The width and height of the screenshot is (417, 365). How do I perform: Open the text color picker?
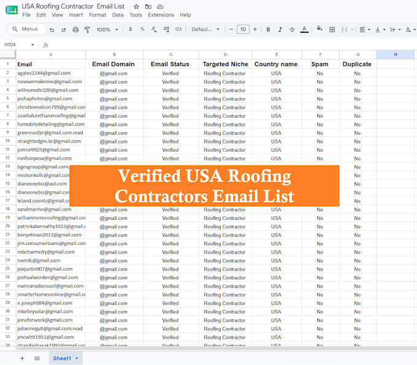click(x=304, y=29)
